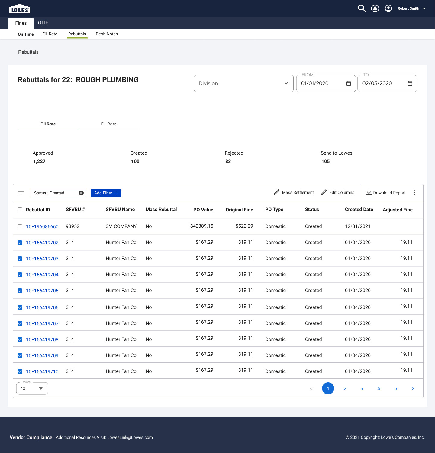Click the Lowe's logo

pyautogui.click(x=20, y=9)
